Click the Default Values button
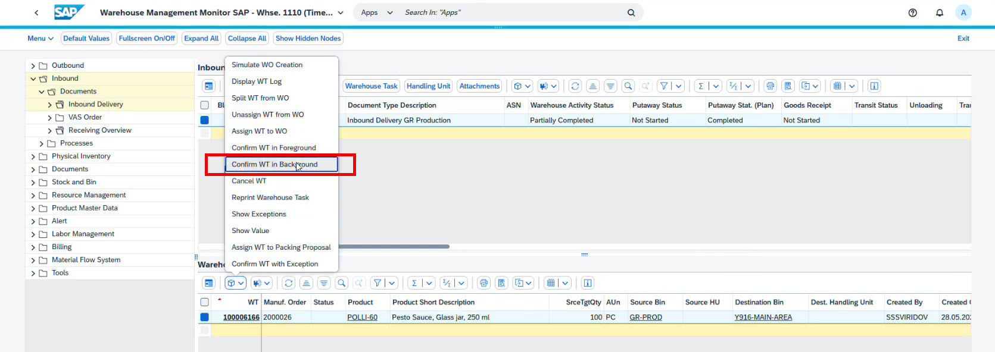Image resolution: width=995 pixels, height=352 pixels. [86, 38]
